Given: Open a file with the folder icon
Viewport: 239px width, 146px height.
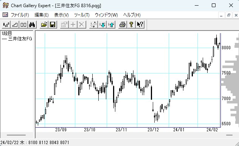Looking at the screenshot, I should (x=44, y=24).
